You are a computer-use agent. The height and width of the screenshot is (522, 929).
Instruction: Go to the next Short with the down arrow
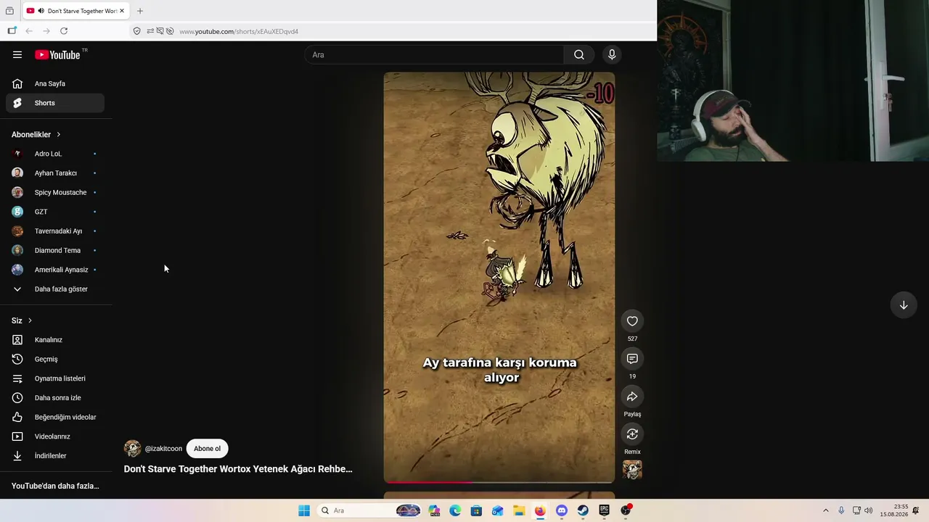coord(904,305)
